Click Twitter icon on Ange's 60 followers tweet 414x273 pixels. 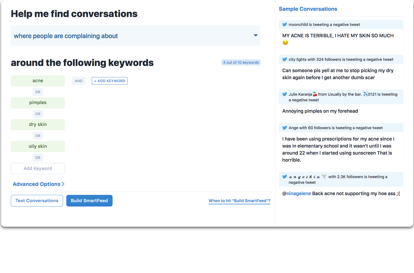(285, 128)
